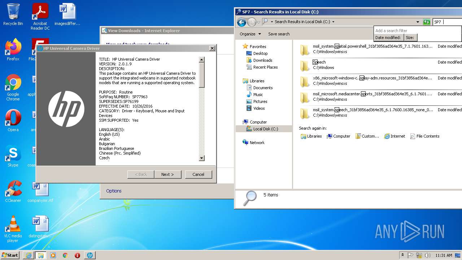The height and width of the screenshot is (260, 462).
Task: Click the Opera taskbar icon
Action: pyautogui.click(x=77, y=255)
